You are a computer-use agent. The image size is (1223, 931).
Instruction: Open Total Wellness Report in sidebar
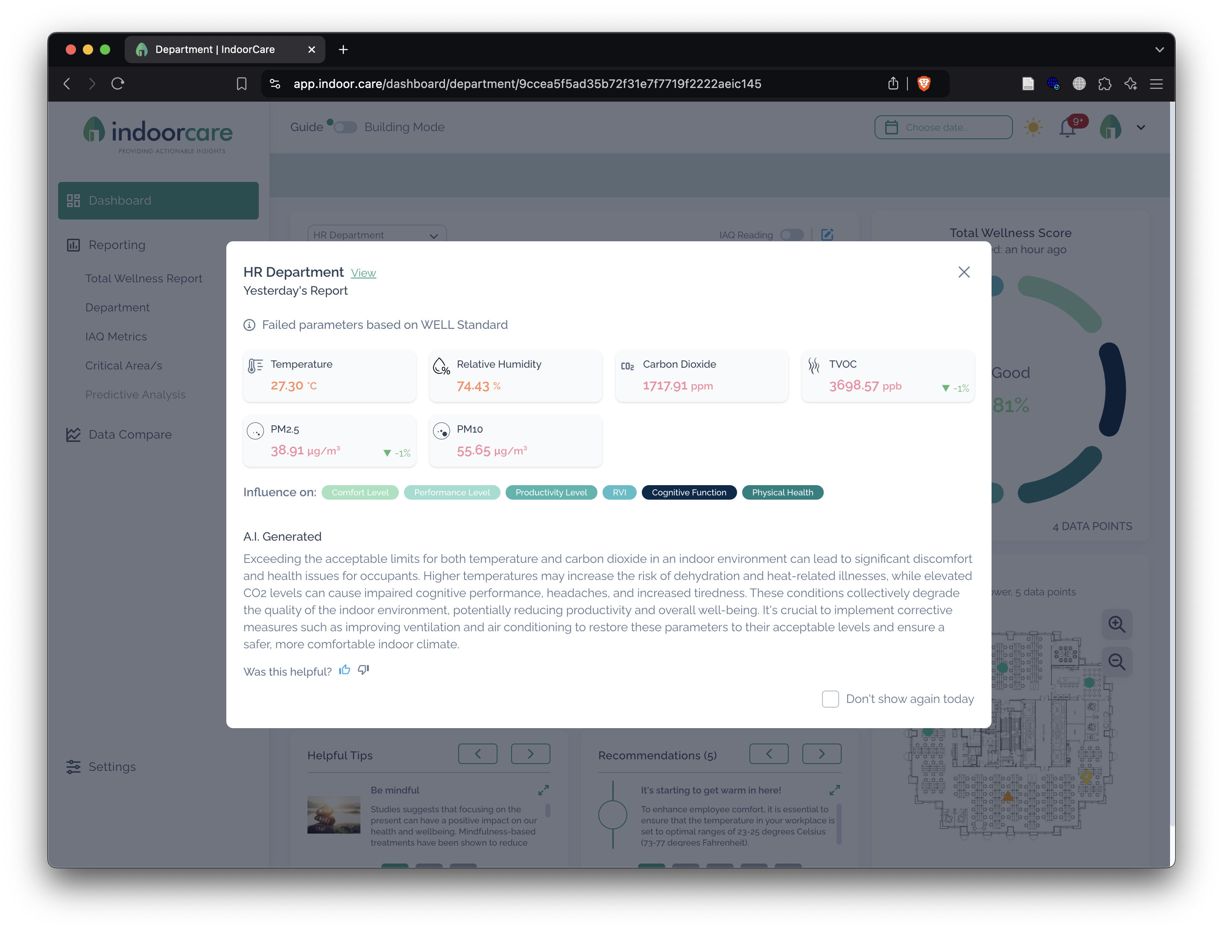143,278
